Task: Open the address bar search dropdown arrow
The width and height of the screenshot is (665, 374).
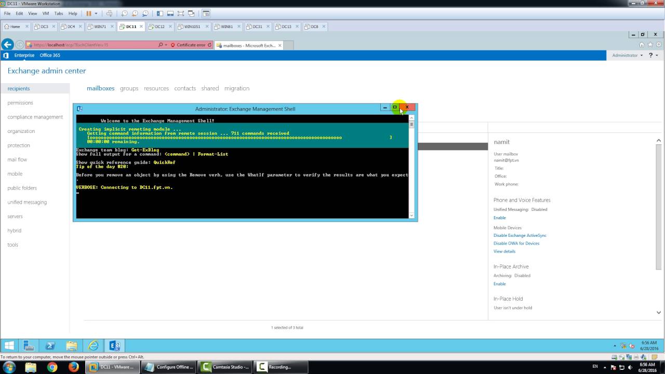Action: point(166,45)
